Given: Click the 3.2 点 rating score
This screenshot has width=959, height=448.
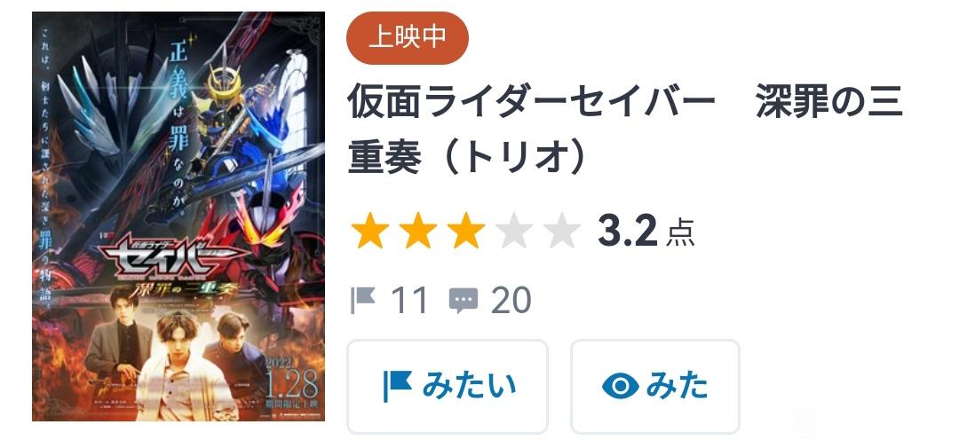Looking at the screenshot, I should click(646, 232).
